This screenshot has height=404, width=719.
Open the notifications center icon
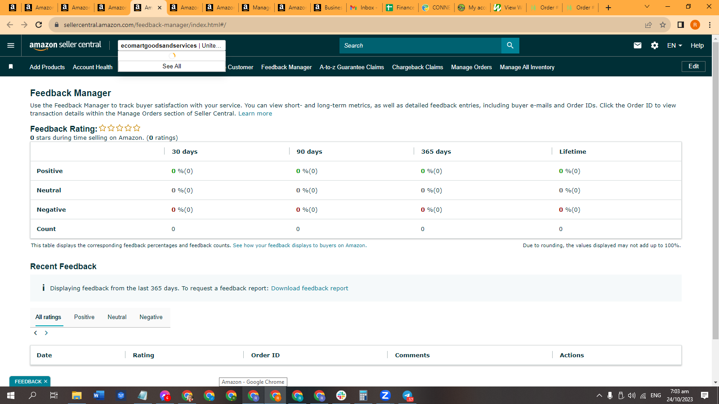705,395
